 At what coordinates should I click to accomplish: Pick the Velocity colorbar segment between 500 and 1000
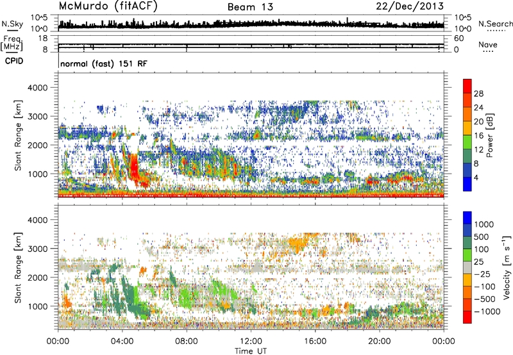tap(467, 230)
